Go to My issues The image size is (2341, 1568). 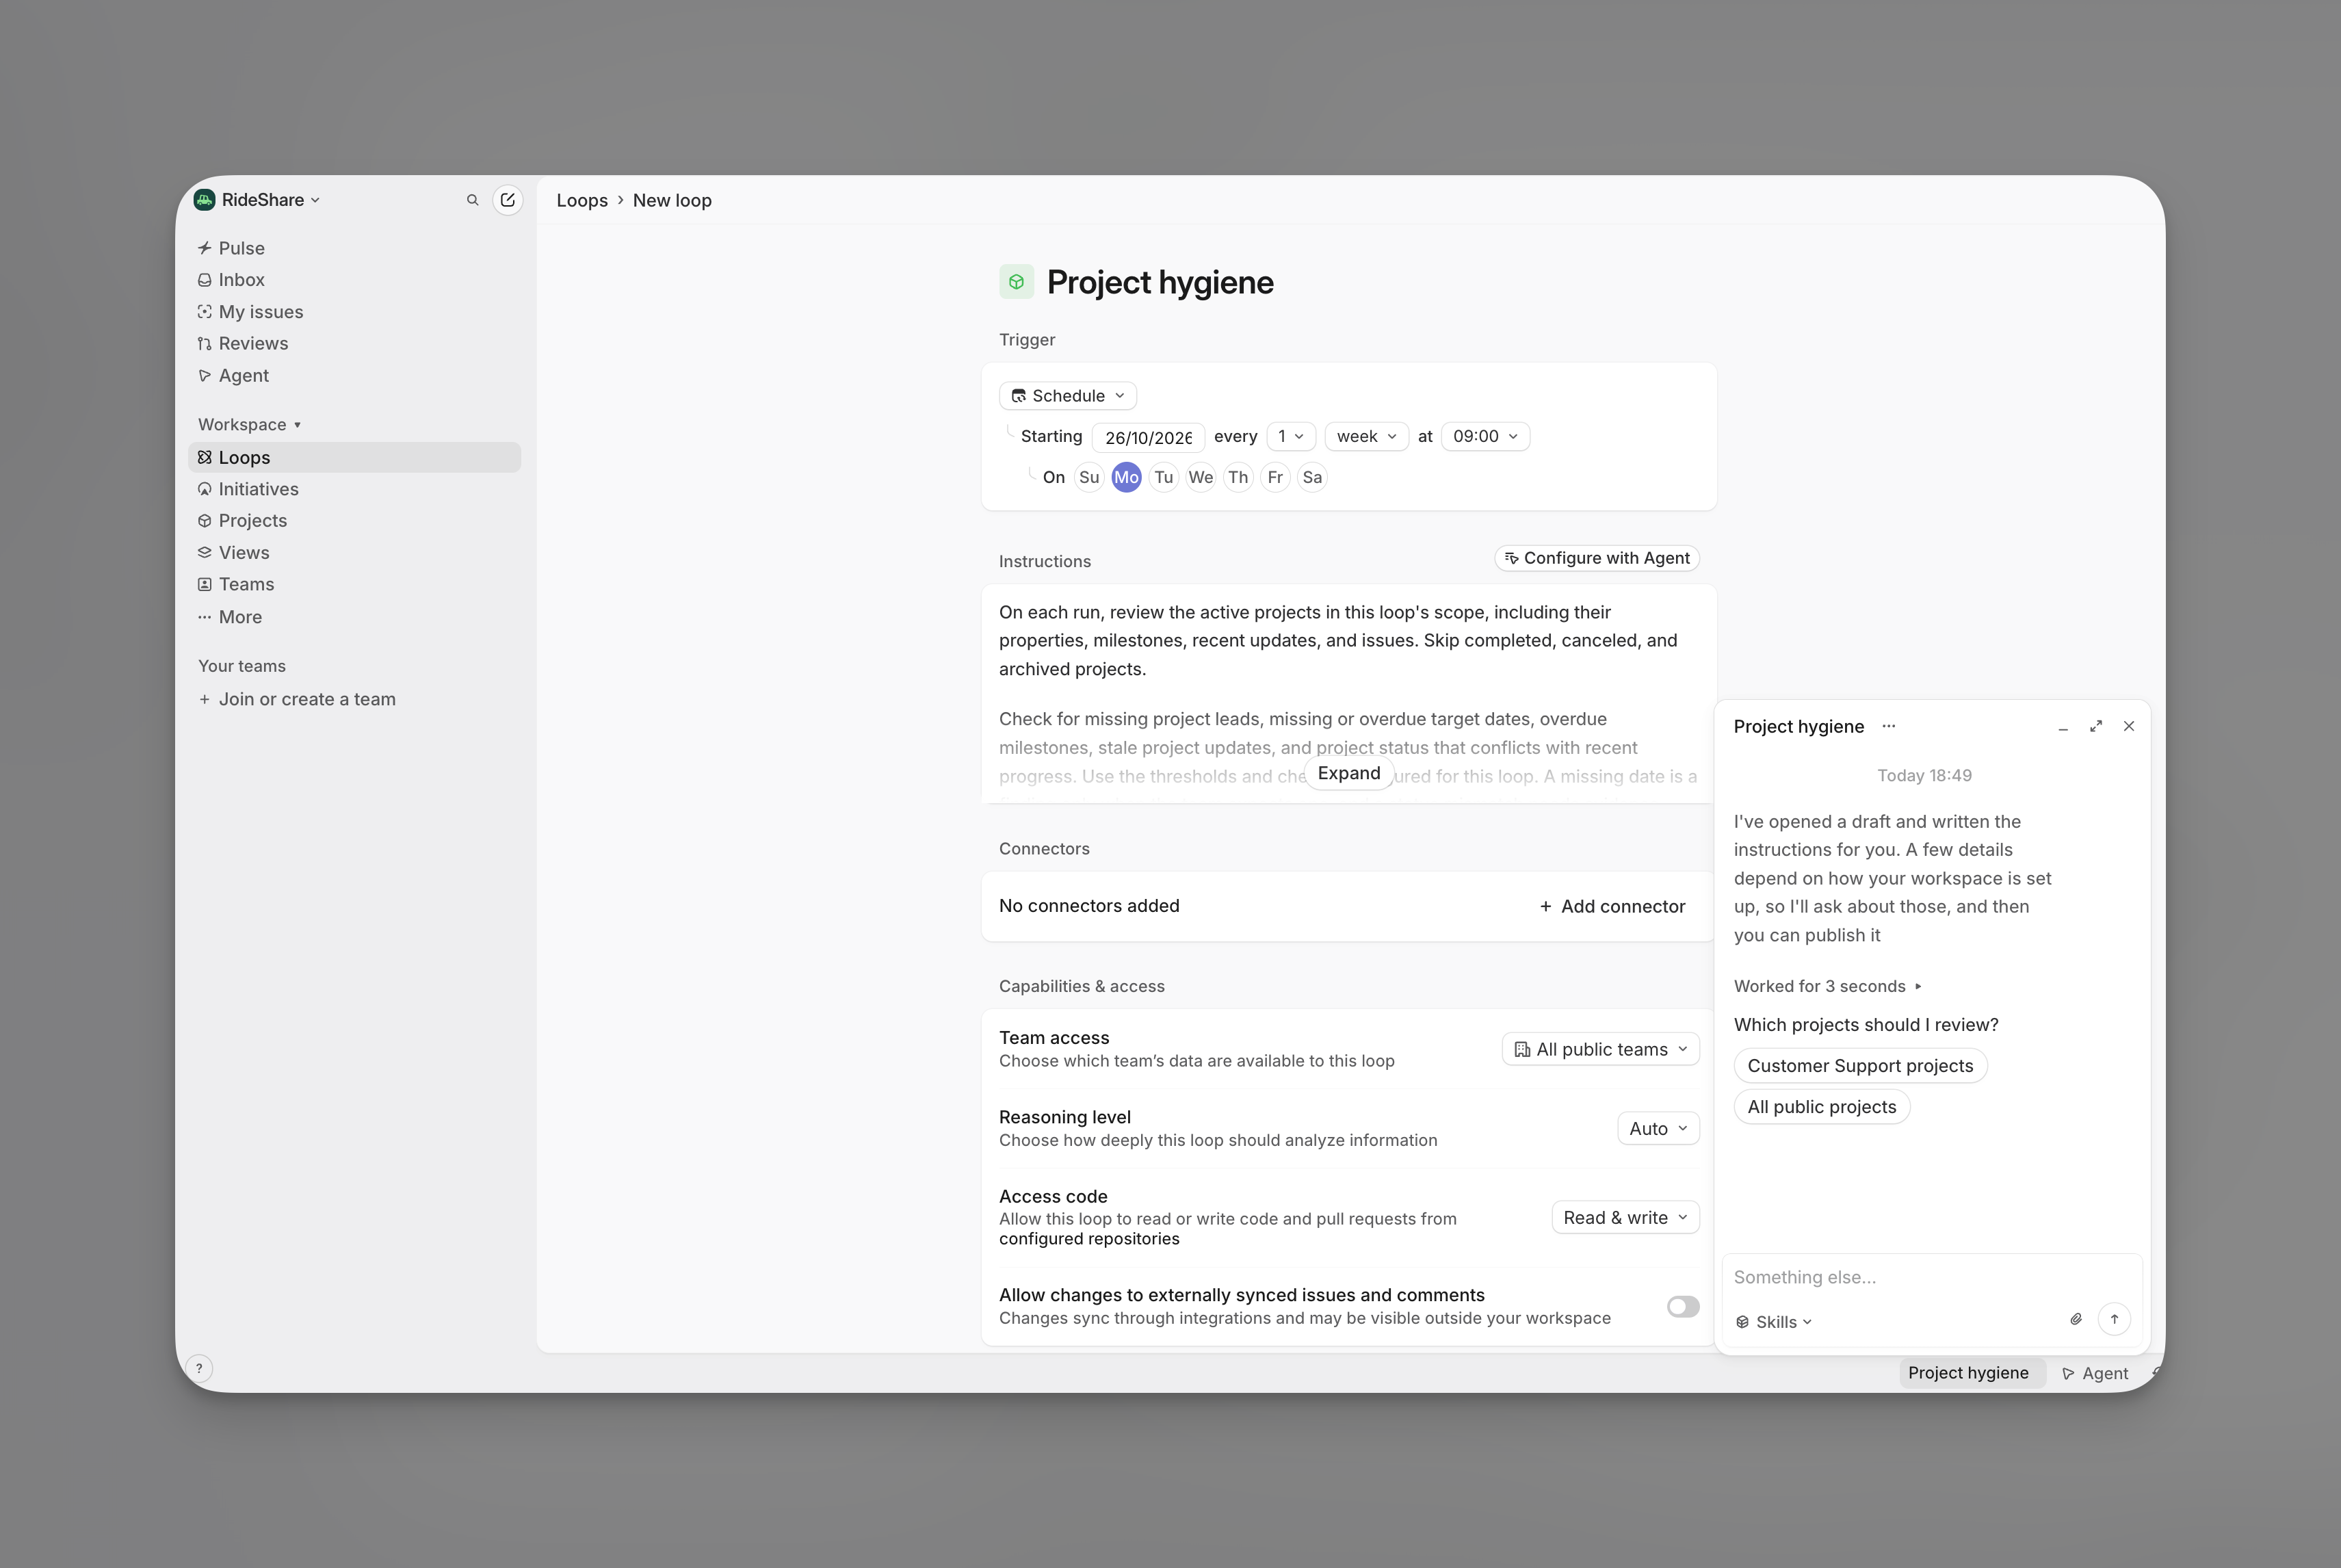pyautogui.click(x=355, y=312)
